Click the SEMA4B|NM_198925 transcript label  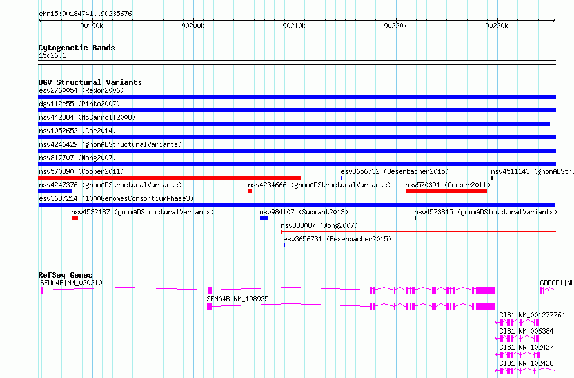[x=237, y=299]
